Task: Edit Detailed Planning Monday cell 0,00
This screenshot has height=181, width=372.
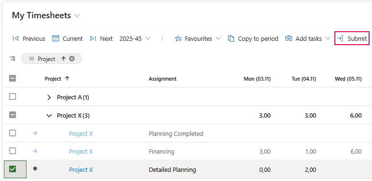Action: pos(265,169)
